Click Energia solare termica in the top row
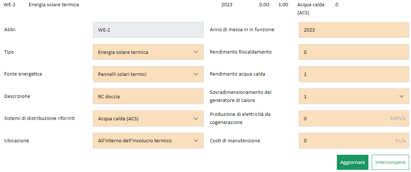The image size is (411, 172). pos(54,5)
